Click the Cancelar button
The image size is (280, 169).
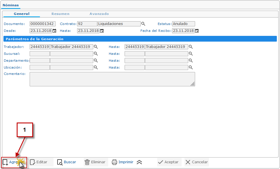click(197, 162)
